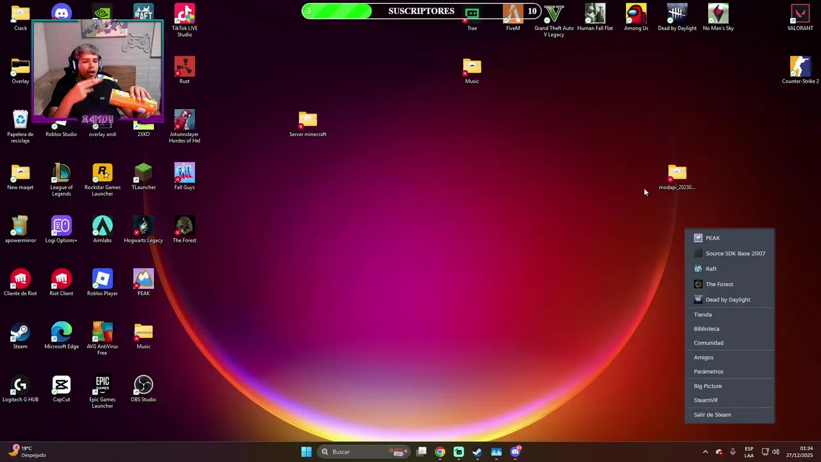Screen dimensions: 821x462
Task: Open TikTok LIVE Studio desktop shortcut
Action: [x=184, y=21]
